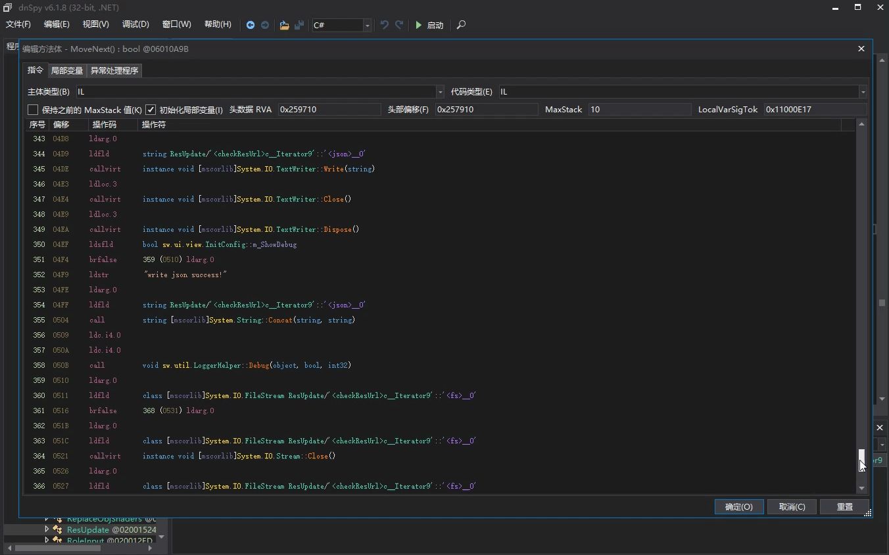Close the method body editor dialog

tap(861, 49)
